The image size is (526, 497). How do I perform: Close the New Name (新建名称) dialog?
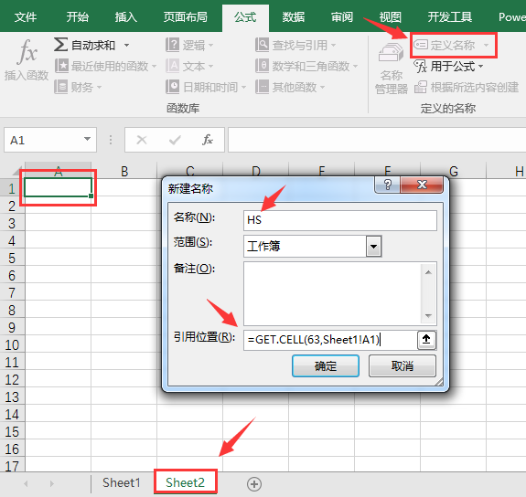click(422, 185)
